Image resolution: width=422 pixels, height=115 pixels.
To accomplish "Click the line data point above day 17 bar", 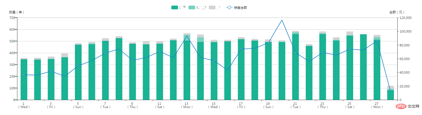I will (241, 49).
